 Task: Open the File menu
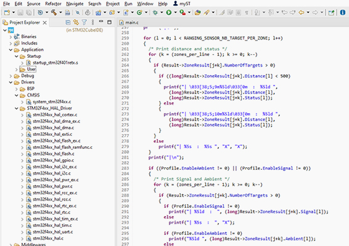pyautogui.click(x=6, y=4)
